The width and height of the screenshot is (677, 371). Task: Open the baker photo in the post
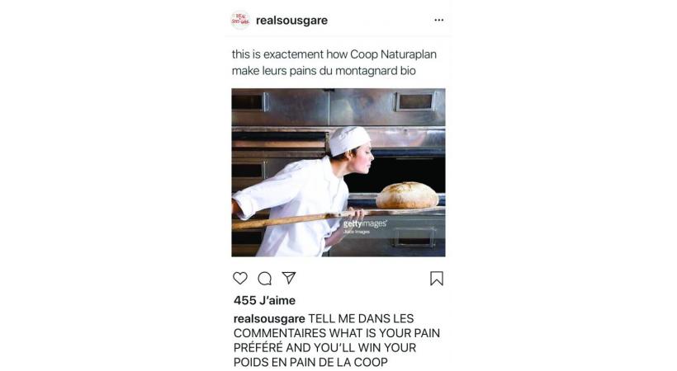(338, 172)
